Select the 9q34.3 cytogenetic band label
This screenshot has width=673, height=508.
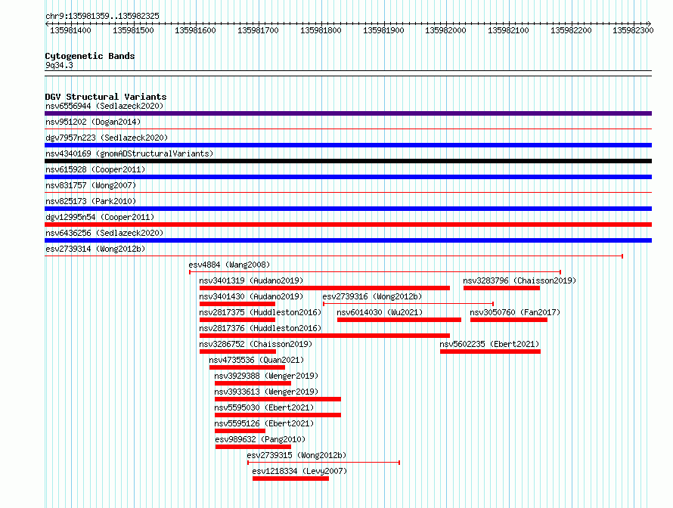tap(59, 65)
